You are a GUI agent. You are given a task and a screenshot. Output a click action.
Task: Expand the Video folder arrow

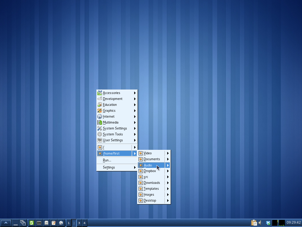(x=168, y=153)
